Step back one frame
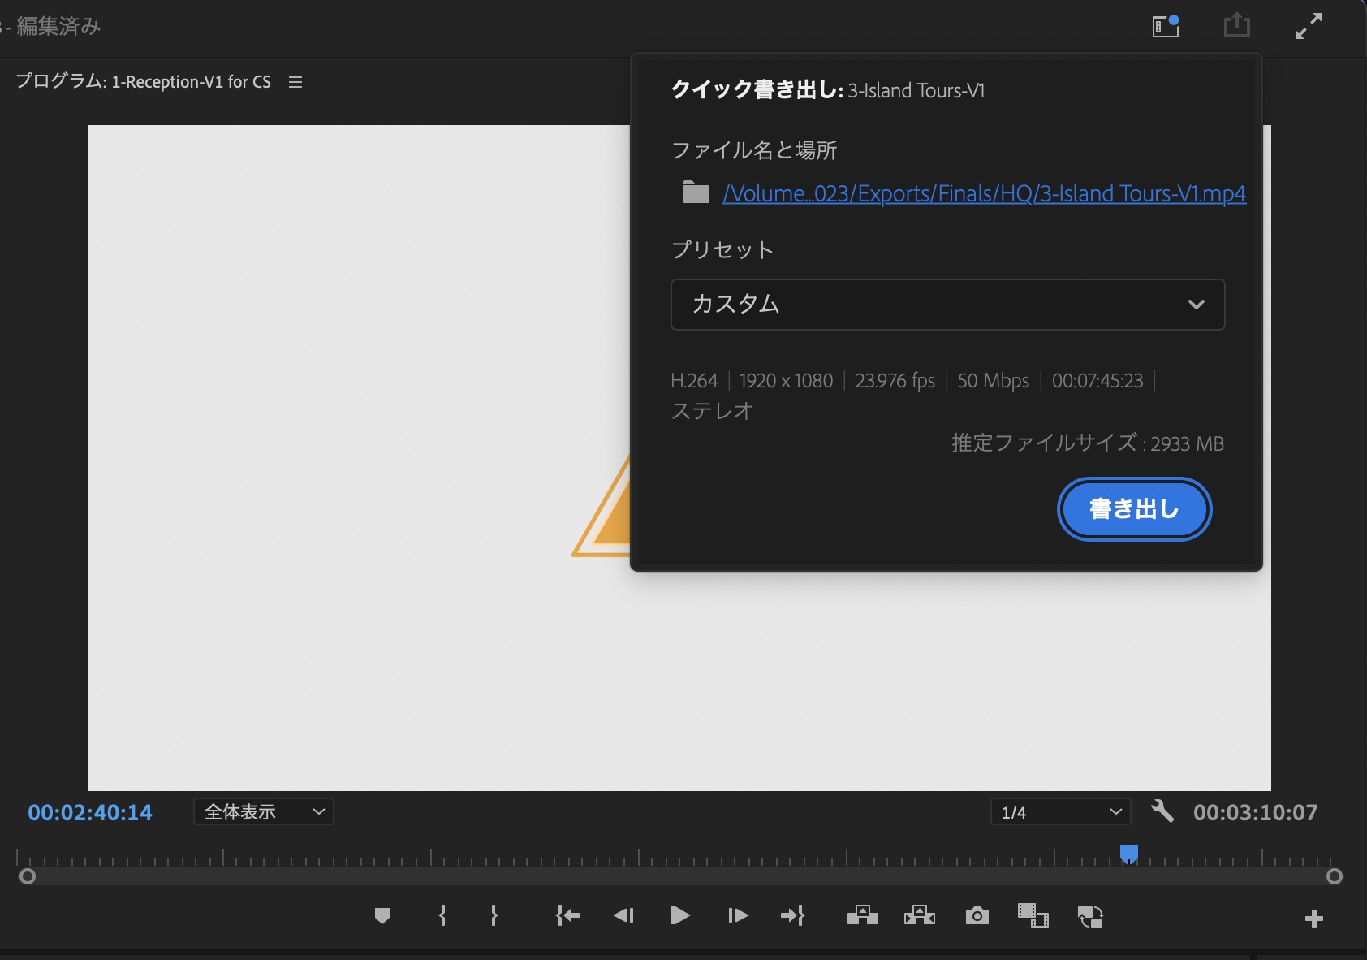Screen dimensions: 1367x960 point(623,916)
